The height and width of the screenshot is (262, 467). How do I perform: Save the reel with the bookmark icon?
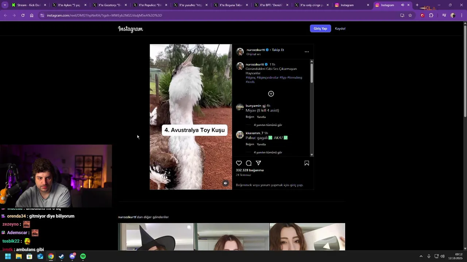click(x=307, y=163)
